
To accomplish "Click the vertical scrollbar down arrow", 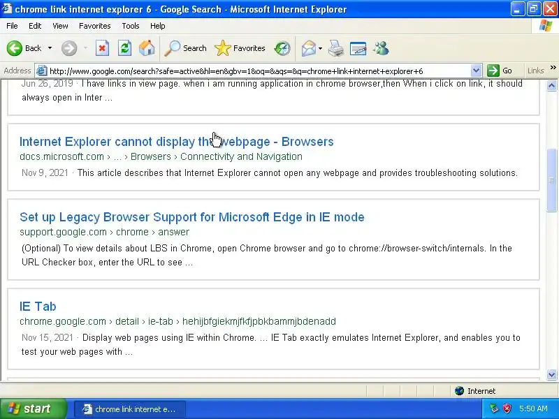I will click(x=551, y=374).
